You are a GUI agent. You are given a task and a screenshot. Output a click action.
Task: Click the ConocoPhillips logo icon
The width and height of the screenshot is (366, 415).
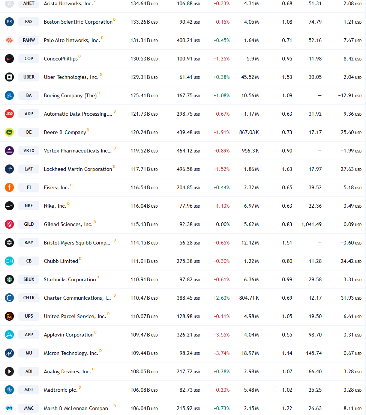pos(9,59)
